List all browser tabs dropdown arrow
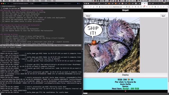The height and width of the screenshot is (95, 169). [x=161, y=3]
